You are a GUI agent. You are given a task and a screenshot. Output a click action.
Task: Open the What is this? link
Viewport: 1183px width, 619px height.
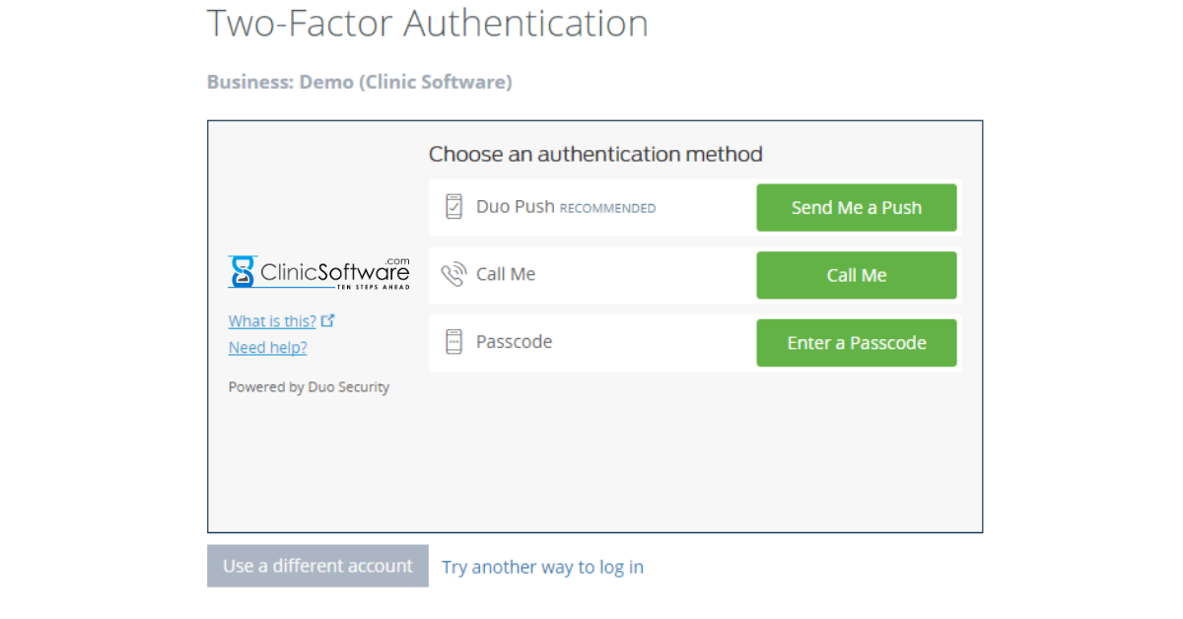pos(272,321)
